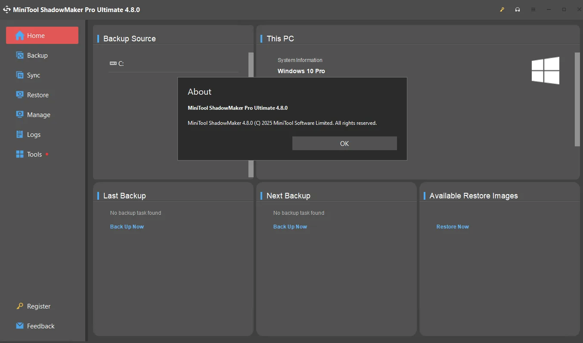
Task: Click the Windows logo in This PC panel
Action: click(546, 70)
